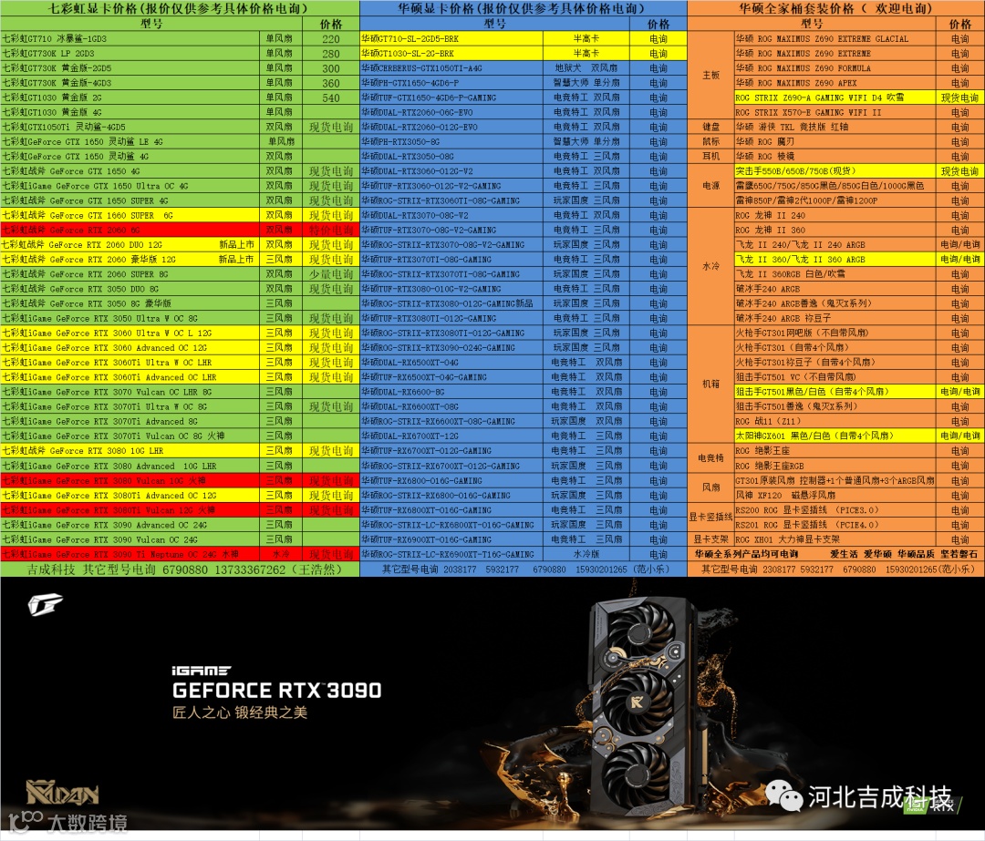Viewport: 985px width, 841px height.
Task: Select cell "华硕GT710-SL-2GD5-BRK"
Action: point(451,38)
